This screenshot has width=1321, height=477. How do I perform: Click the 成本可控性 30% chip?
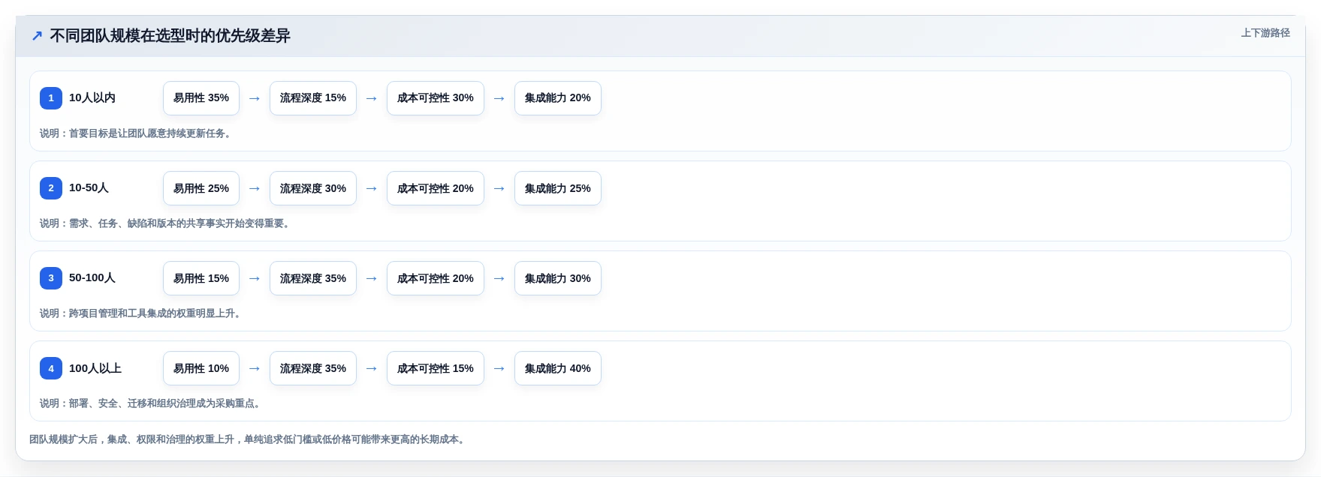click(436, 98)
